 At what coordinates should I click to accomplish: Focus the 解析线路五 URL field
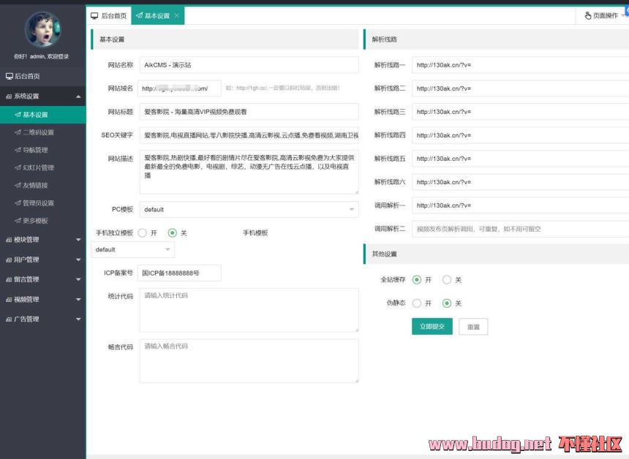(520, 159)
